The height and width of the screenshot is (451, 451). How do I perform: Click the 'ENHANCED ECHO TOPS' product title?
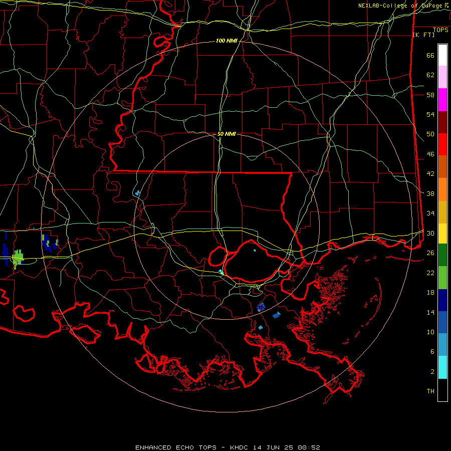[x=176, y=447]
